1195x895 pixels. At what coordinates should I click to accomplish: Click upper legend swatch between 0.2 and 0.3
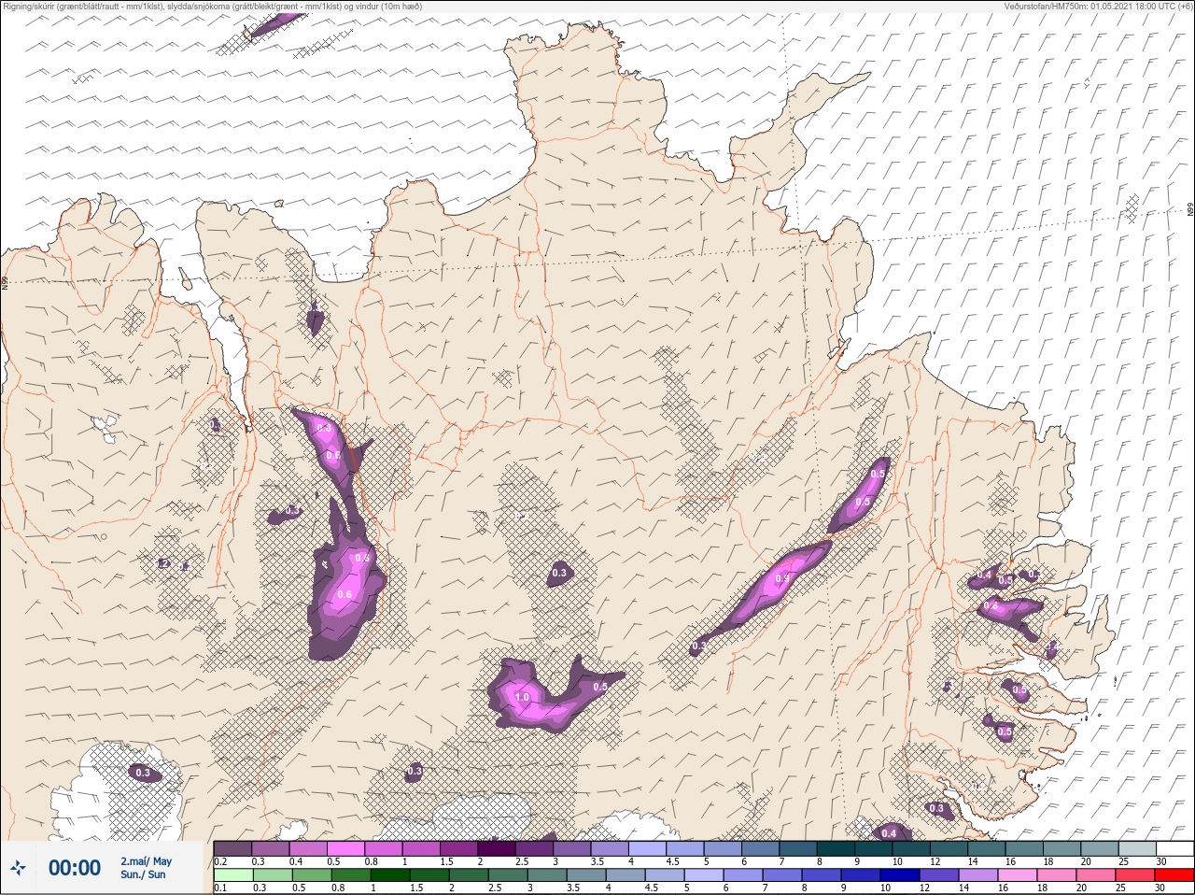232,848
